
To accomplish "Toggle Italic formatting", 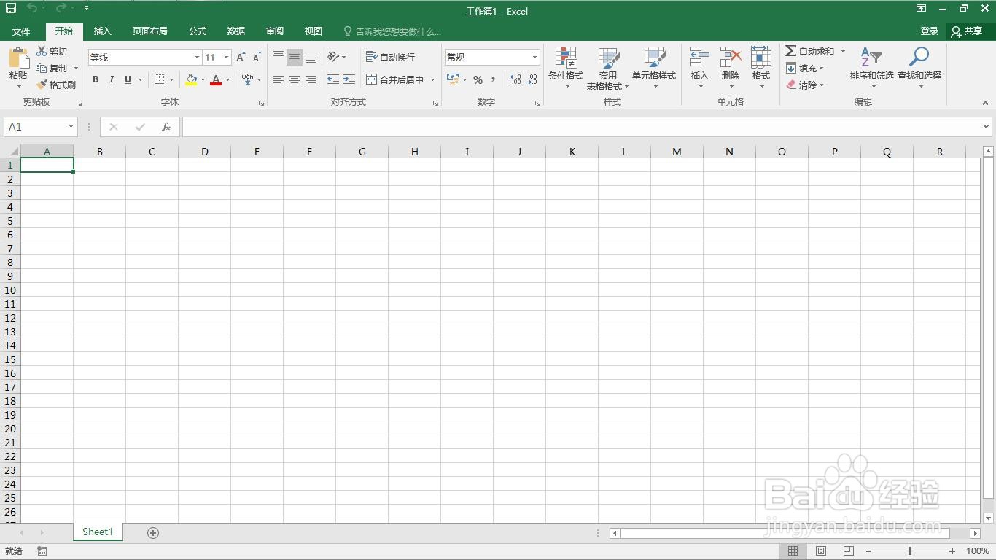I will tap(112, 79).
